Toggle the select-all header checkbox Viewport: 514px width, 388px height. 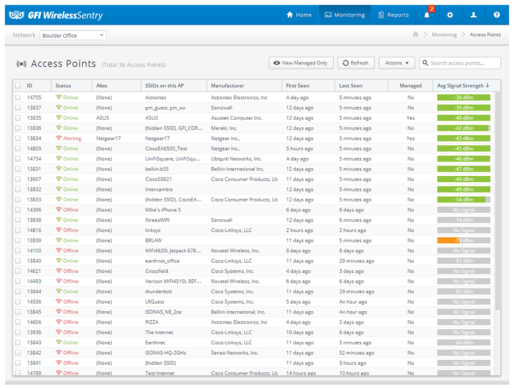(18, 85)
